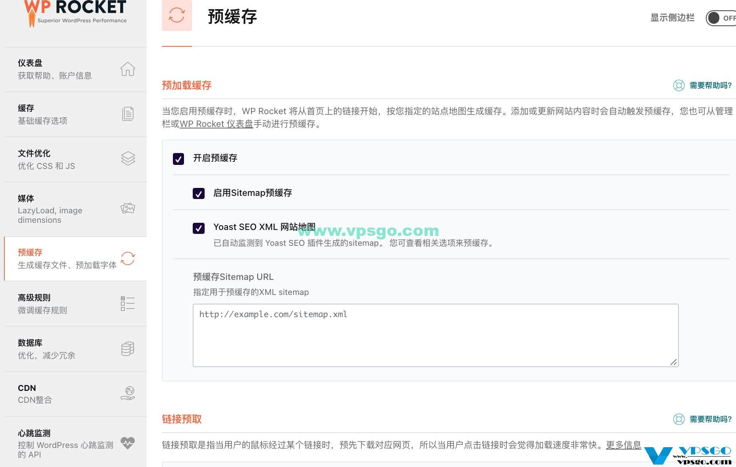Select the 预缓存 menu item
Image resolution: width=736 pixels, height=467 pixels.
point(75,259)
